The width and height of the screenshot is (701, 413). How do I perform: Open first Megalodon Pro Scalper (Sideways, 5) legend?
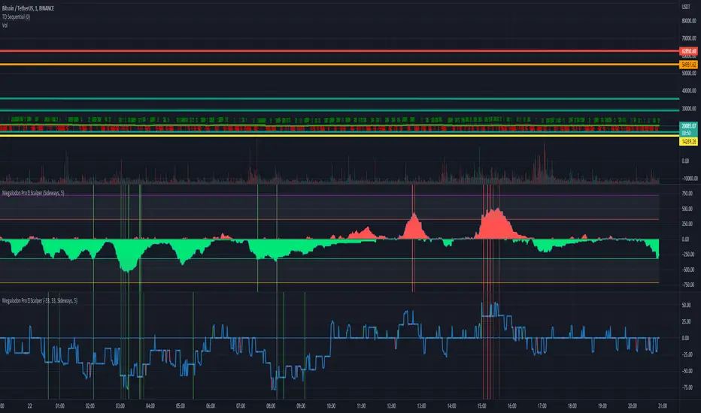coord(33,193)
